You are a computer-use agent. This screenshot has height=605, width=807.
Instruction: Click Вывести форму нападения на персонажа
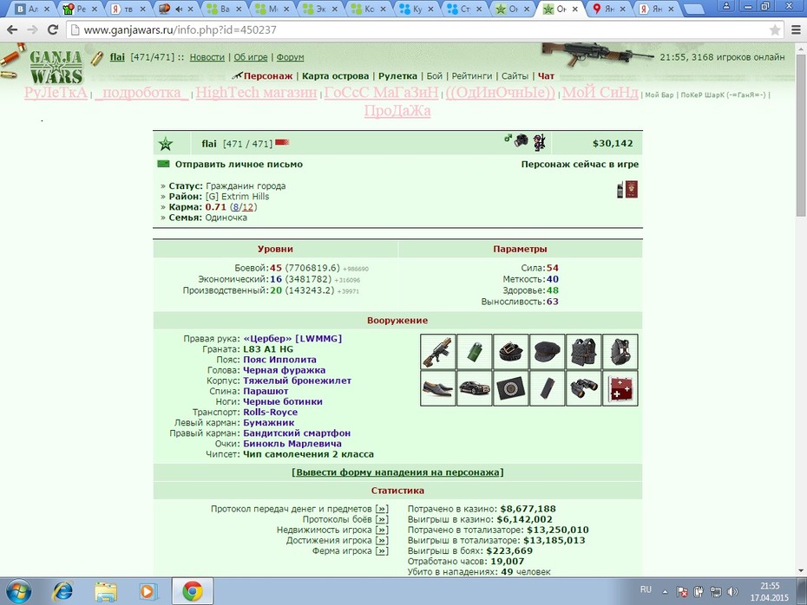tap(397, 472)
